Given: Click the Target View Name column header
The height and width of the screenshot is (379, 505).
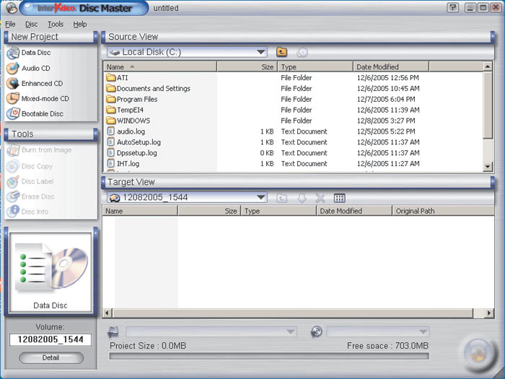Looking at the screenshot, I should (140, 211).
